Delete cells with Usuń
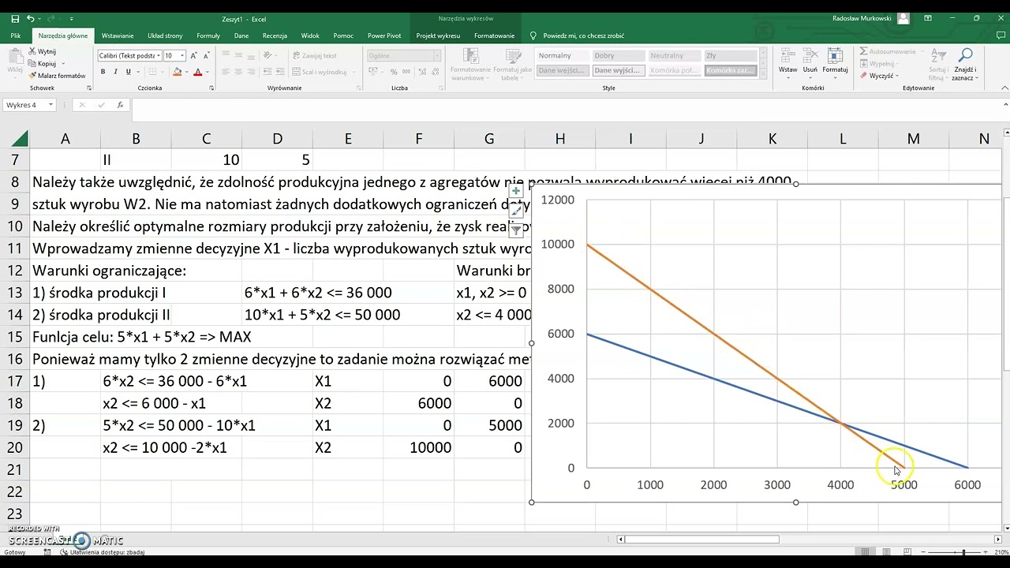Viewport: 1010px width, 568px height. click(x=810, y=62)
